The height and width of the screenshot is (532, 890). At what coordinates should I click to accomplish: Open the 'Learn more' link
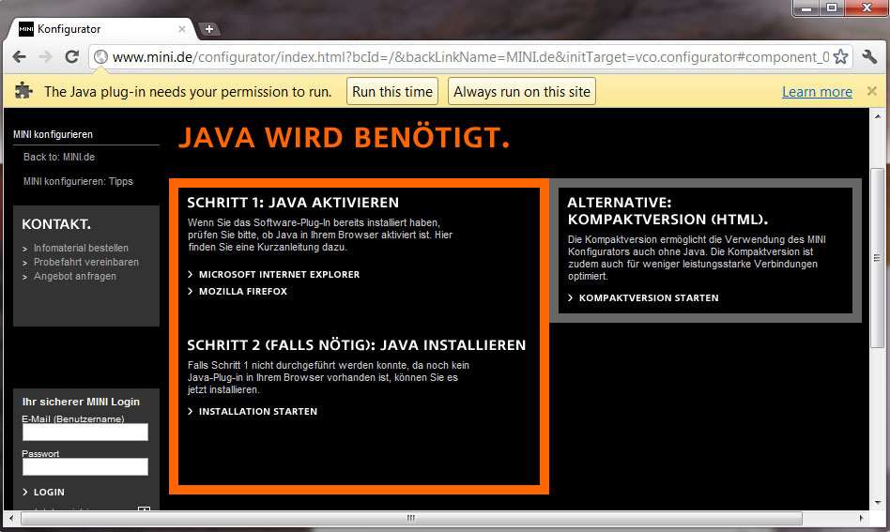pyautogui.click(x=817, y=92)
